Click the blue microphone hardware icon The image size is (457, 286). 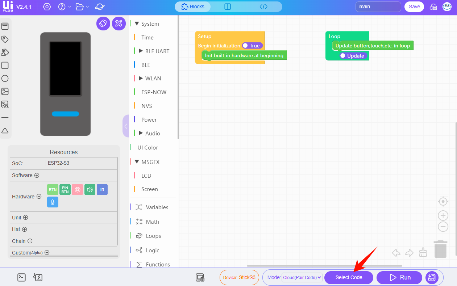coord(53,202)
